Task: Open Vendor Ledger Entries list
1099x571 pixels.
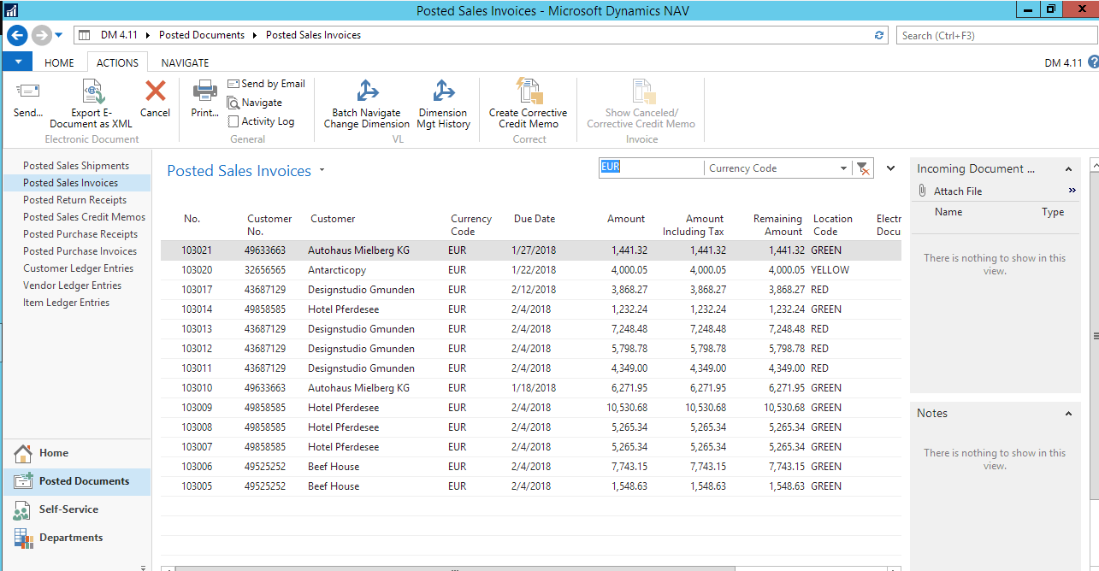Action: tap(72, 285)
